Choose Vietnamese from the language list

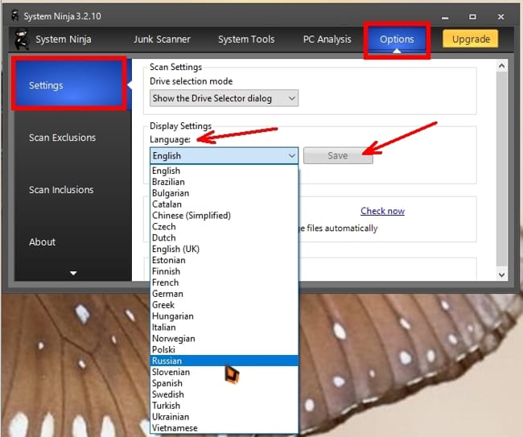pos(224,427)
